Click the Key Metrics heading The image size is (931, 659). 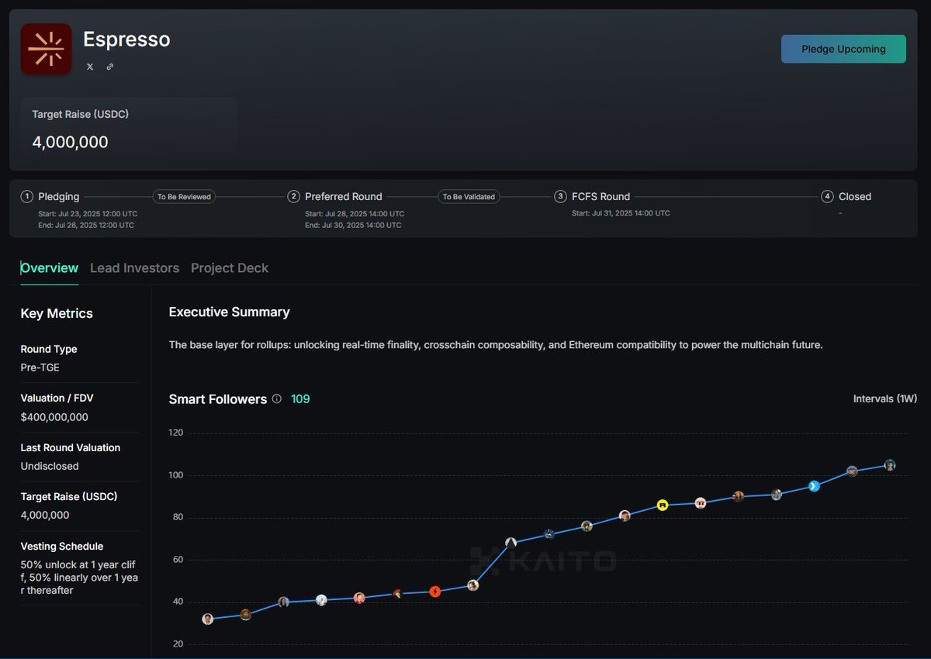pos(57,313)
